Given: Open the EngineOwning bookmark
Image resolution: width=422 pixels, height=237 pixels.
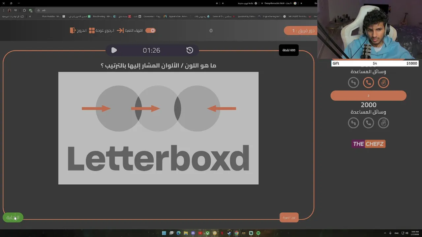Looking at the screenshot, I should 274,16.
